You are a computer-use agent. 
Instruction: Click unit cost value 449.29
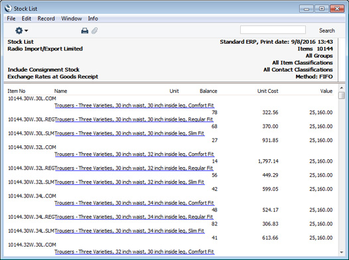270,175
